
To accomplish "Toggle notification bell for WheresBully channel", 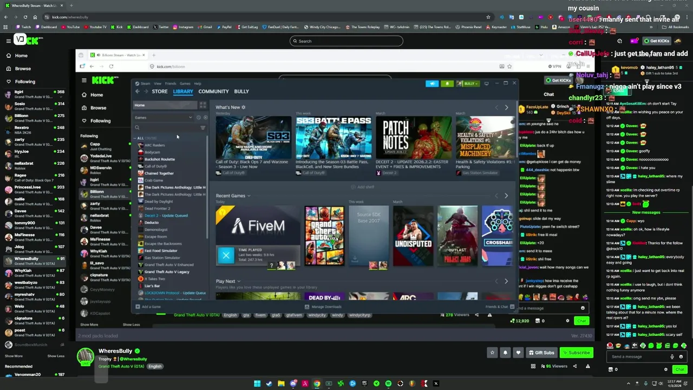I will [x=505, y=353].
